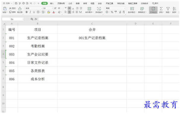Image resolution: width=180 pixels, height=114 pixels.
Task: Toggle Bold formatting
Action: pyautogui.click(x=26, y=12)
